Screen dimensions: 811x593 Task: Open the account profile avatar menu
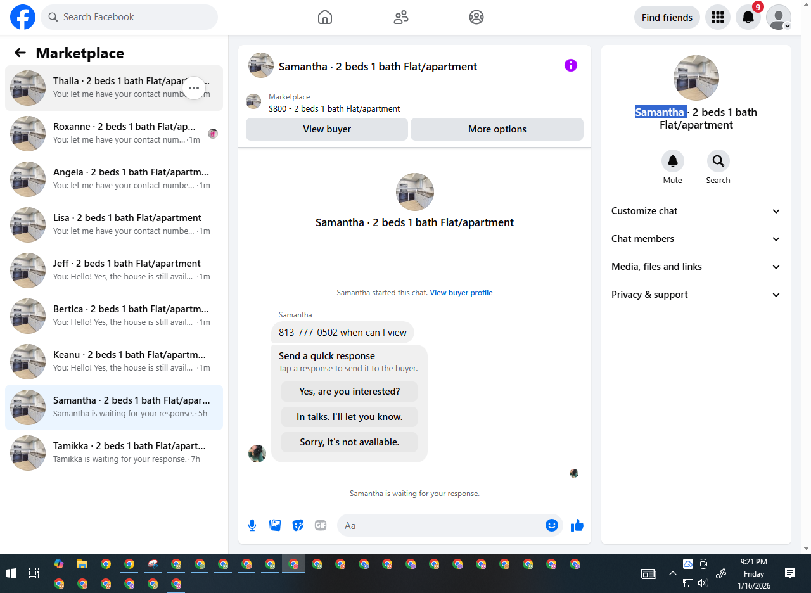click(779, 17)
